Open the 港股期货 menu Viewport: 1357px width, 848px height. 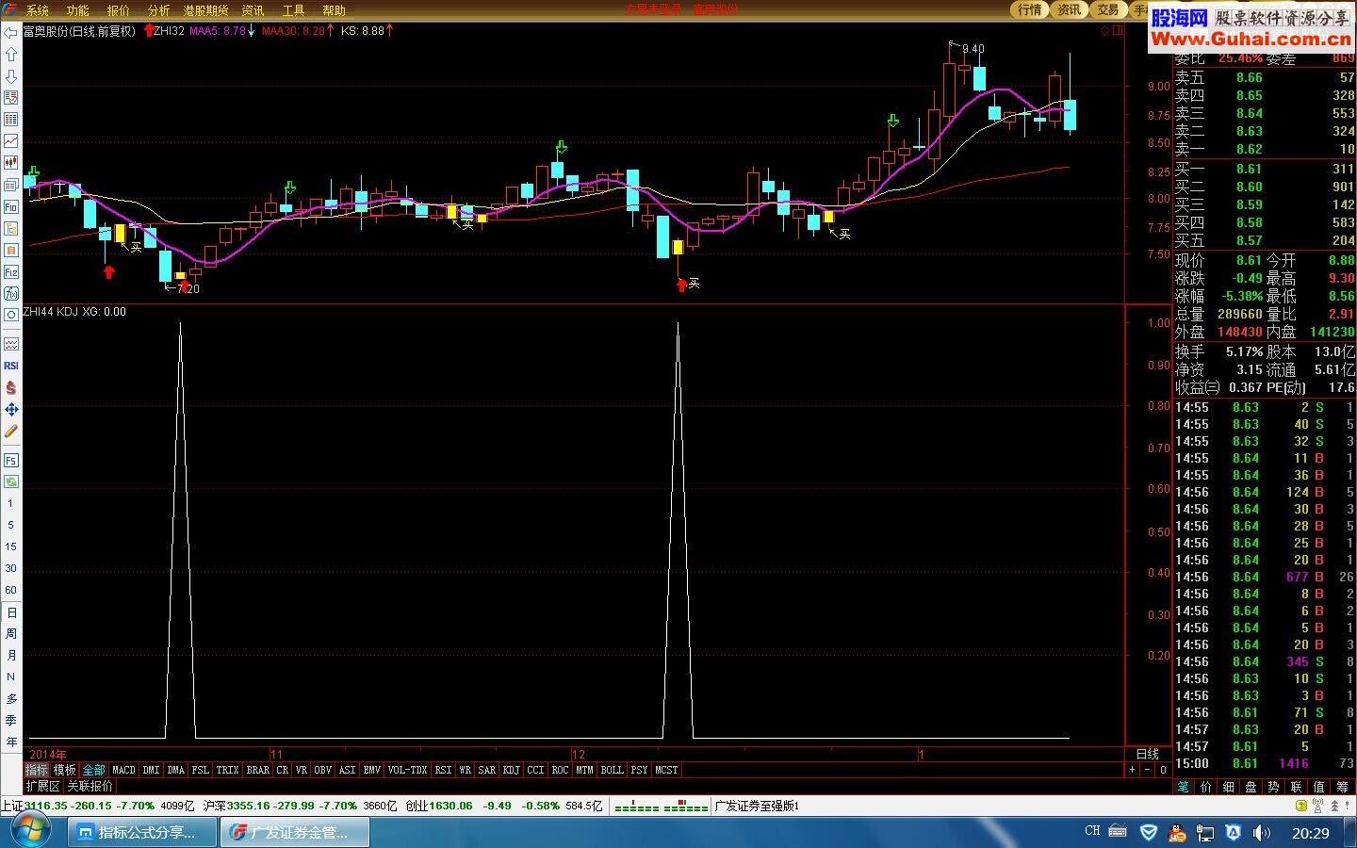pos(205,10)
